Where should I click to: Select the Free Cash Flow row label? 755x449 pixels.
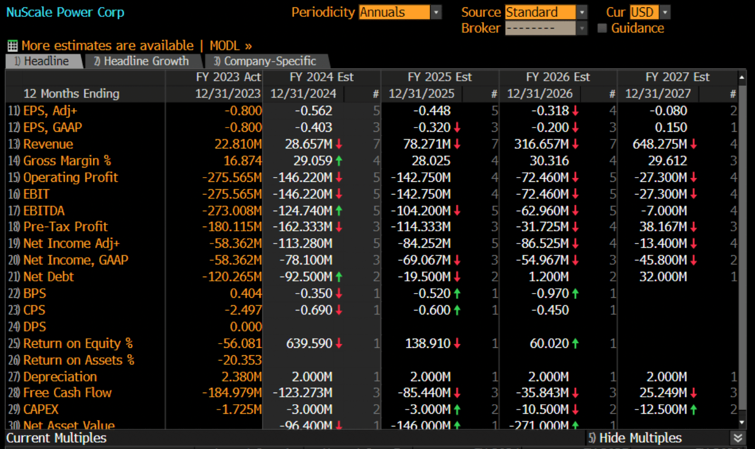click(x=67, y=393)
